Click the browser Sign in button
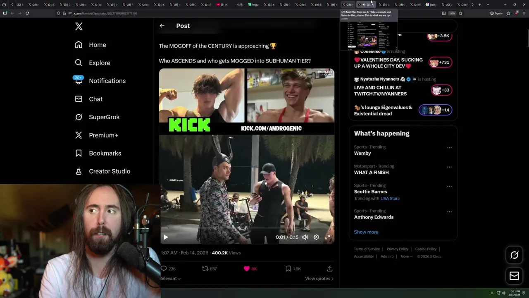This screenshot has width=529, height=298. pyautogui.click(x=496, y=13)
